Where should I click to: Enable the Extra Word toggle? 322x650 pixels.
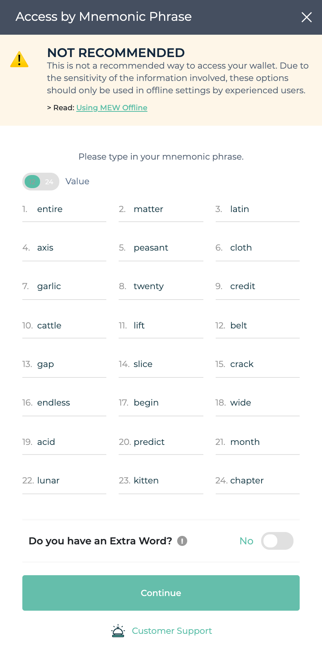[x=277, y=541]
